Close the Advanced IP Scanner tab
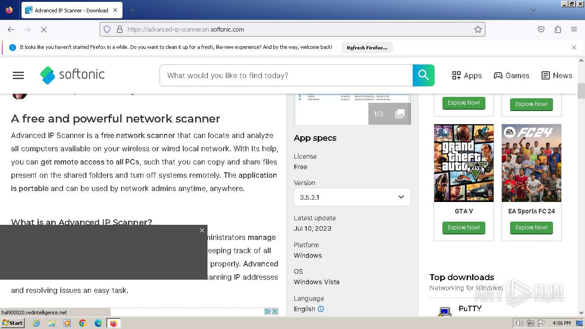 coord(115,10)
